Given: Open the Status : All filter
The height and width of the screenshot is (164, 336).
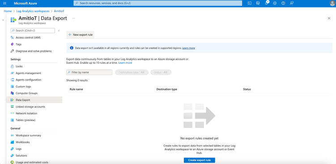Looking at the screenshot, I should [x=161, y=72].
